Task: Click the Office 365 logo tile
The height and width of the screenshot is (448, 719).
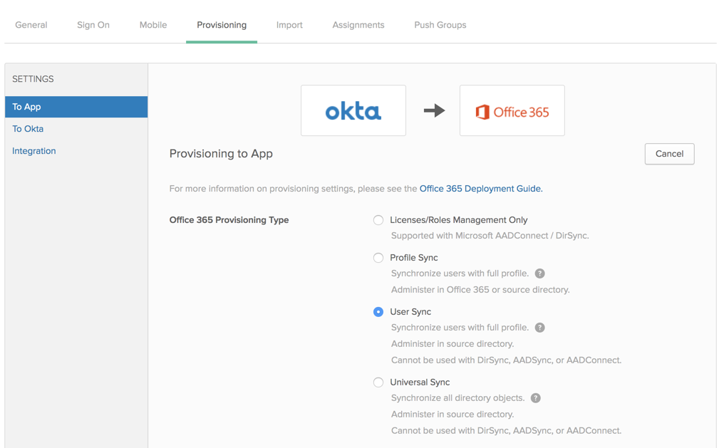Action: (x=512, y=111)
